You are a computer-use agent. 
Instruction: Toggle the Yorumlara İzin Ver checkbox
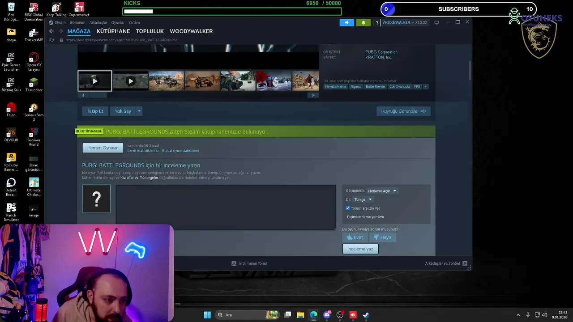[348, 208]
